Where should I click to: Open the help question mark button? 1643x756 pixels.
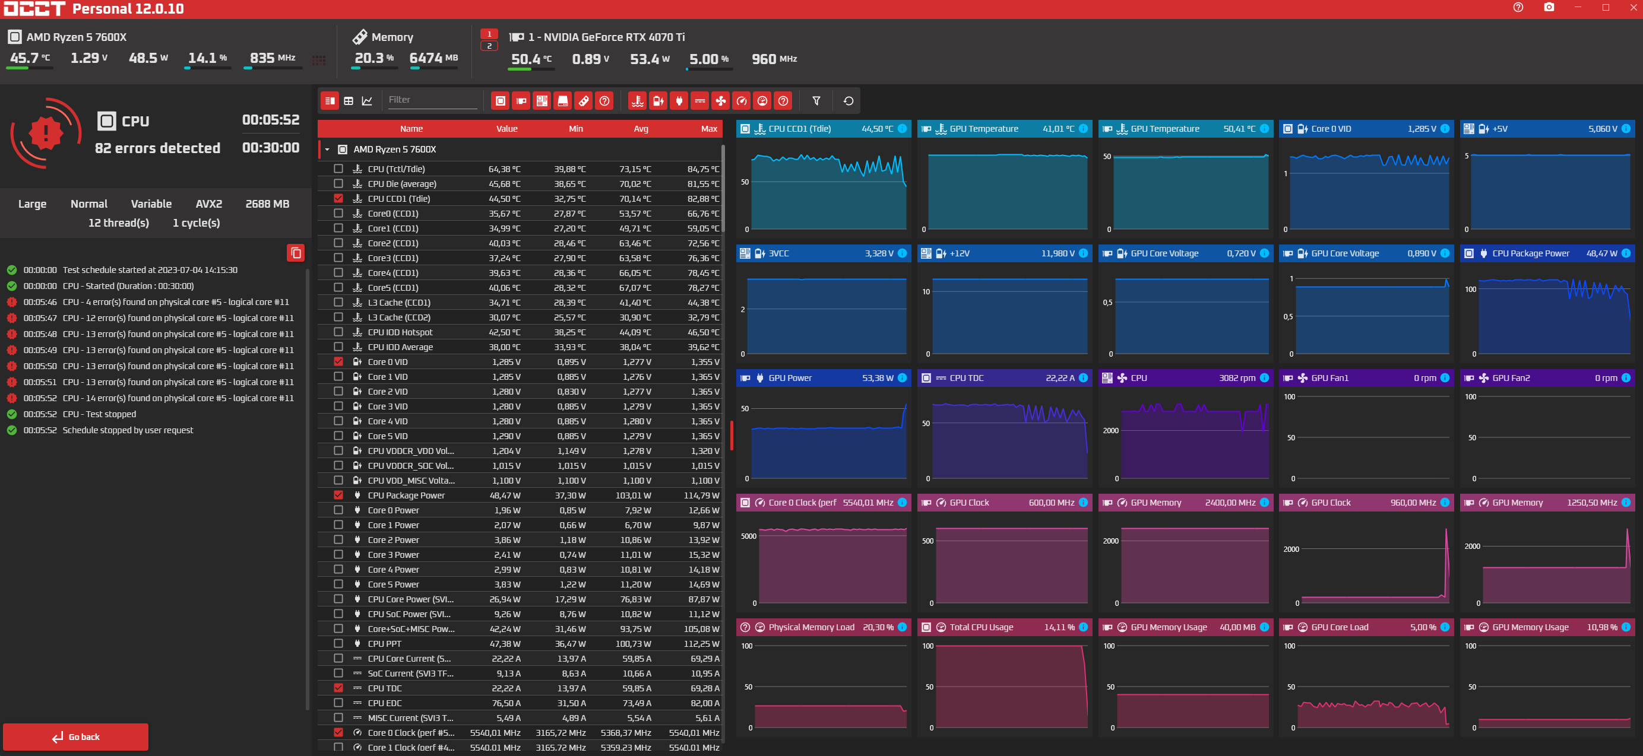tap(1518, 8)
